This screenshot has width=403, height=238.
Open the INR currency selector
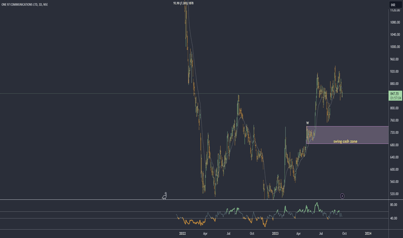point(395,5)
